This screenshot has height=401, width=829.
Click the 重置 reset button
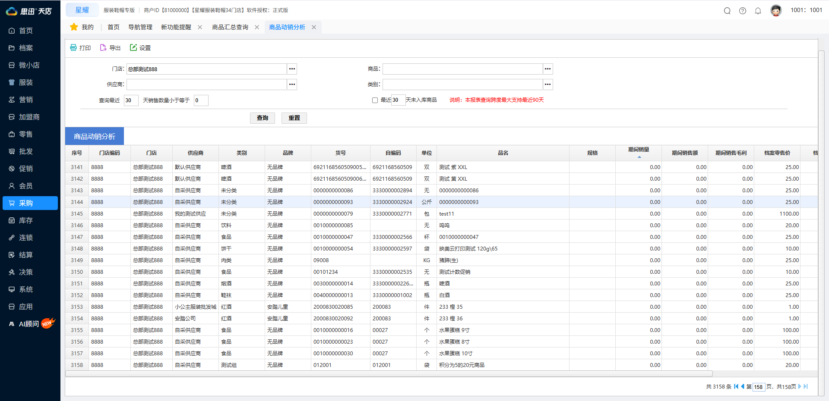(x=294, y=118)
